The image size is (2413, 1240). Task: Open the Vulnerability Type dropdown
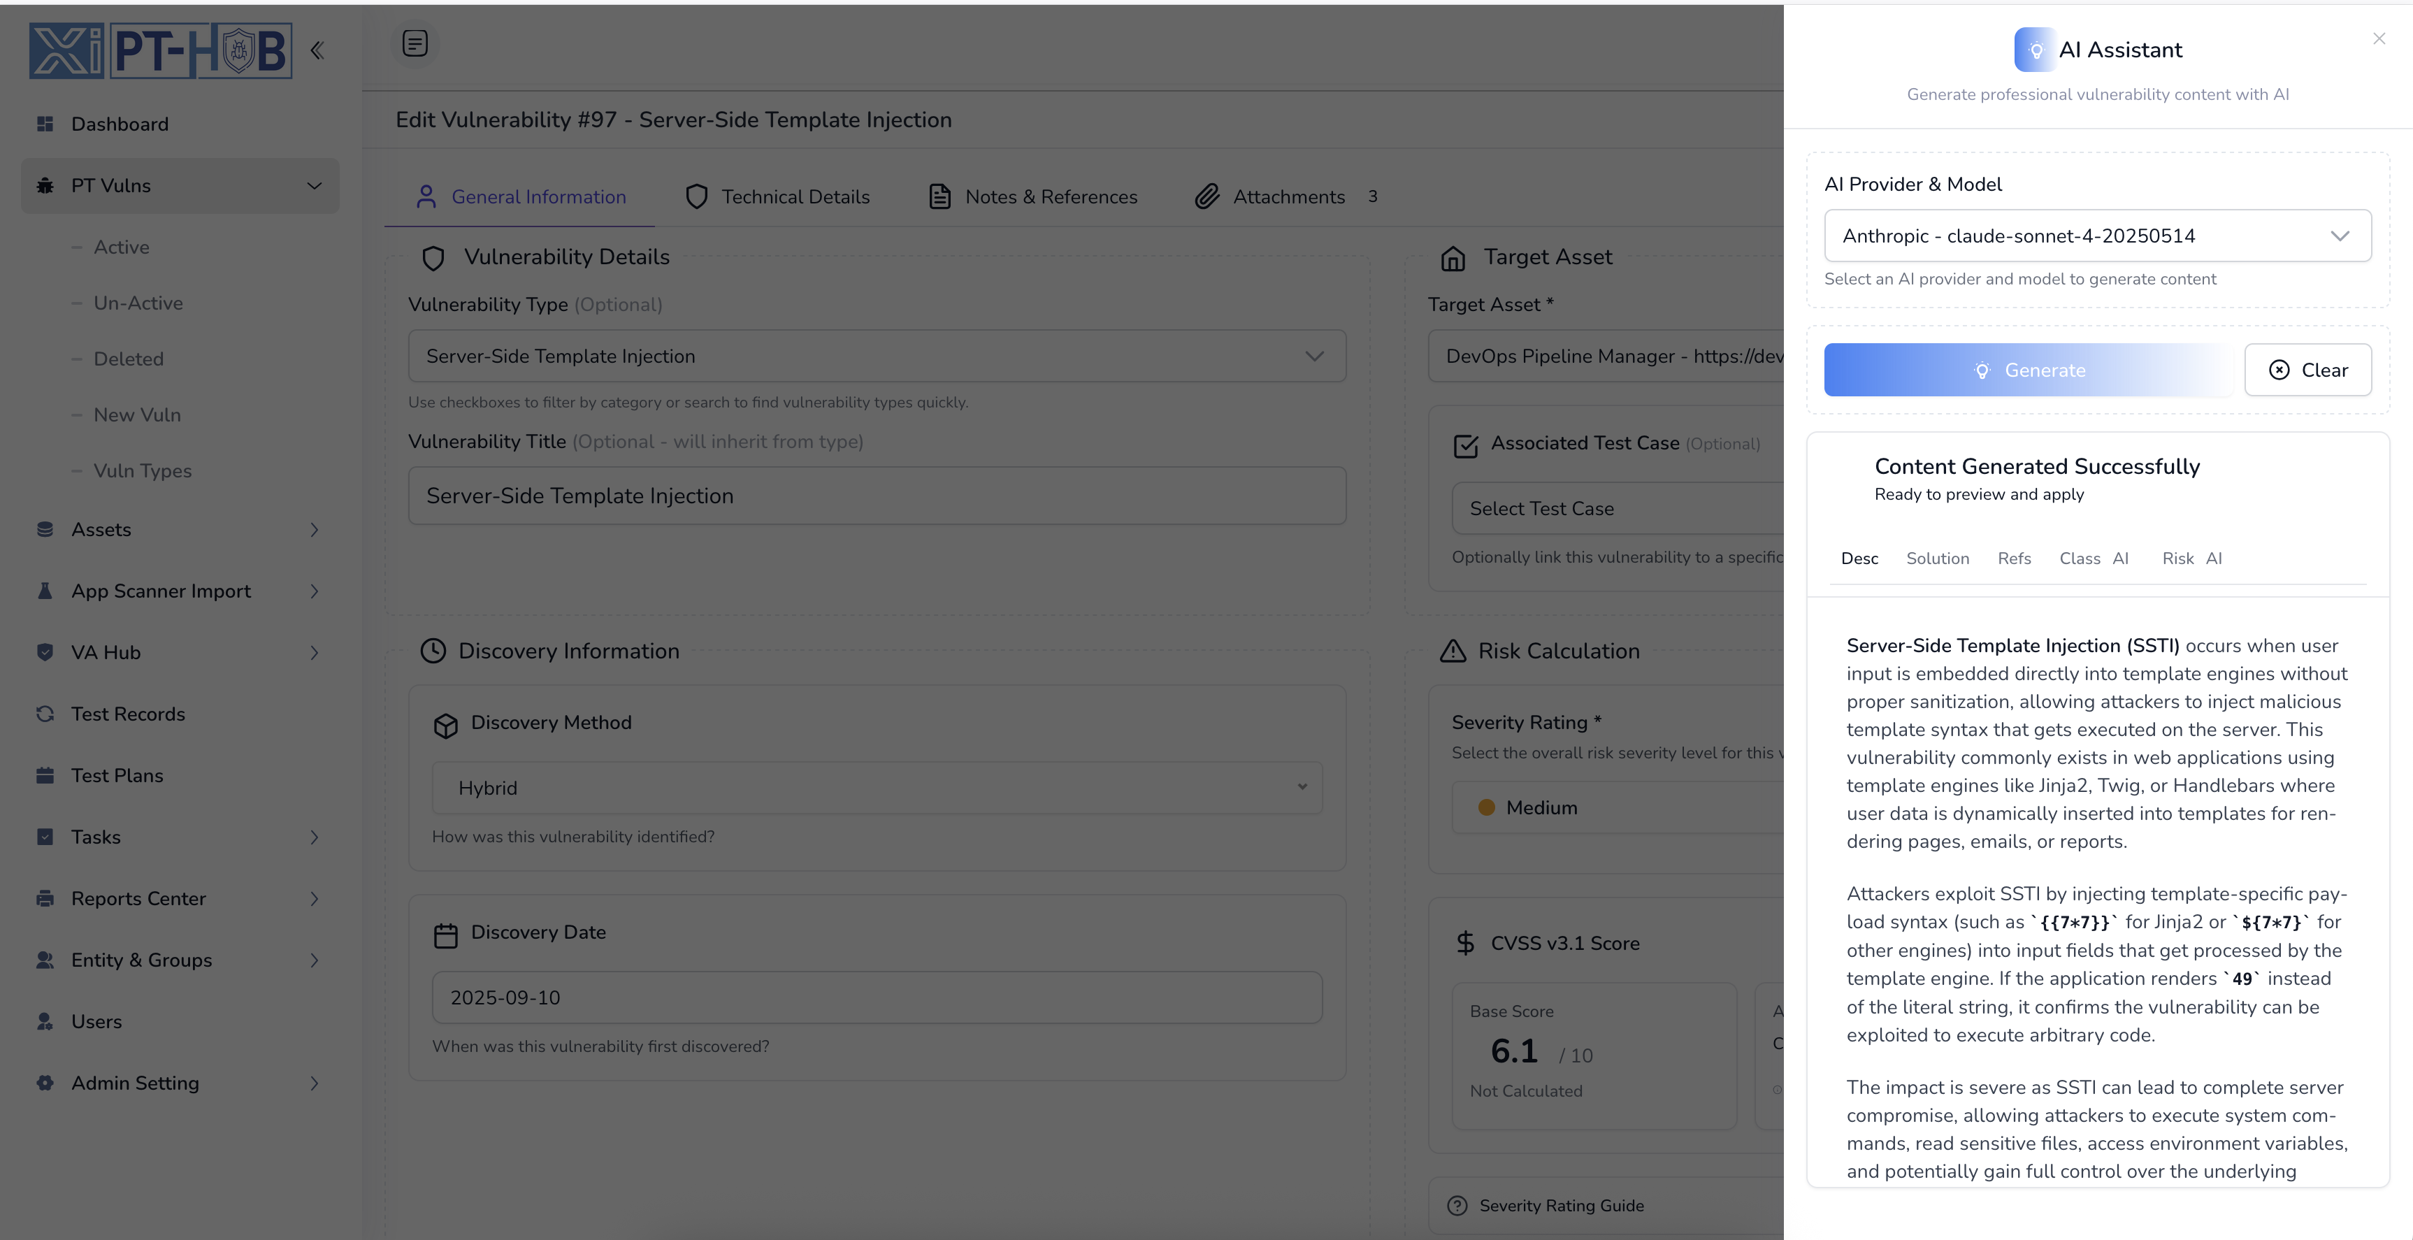click(x=877, y=356)
